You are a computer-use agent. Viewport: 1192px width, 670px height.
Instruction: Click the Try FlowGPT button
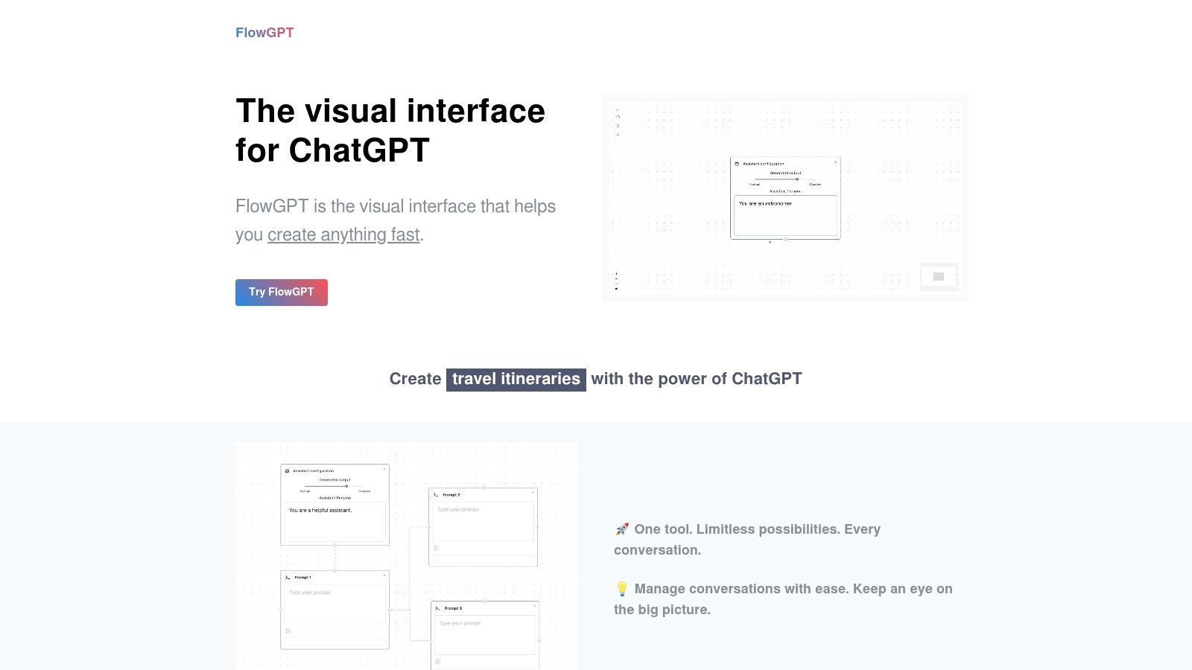click(282, 293)
